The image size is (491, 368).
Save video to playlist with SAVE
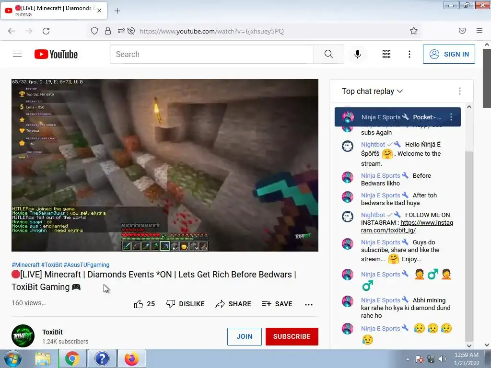point(277,304)
